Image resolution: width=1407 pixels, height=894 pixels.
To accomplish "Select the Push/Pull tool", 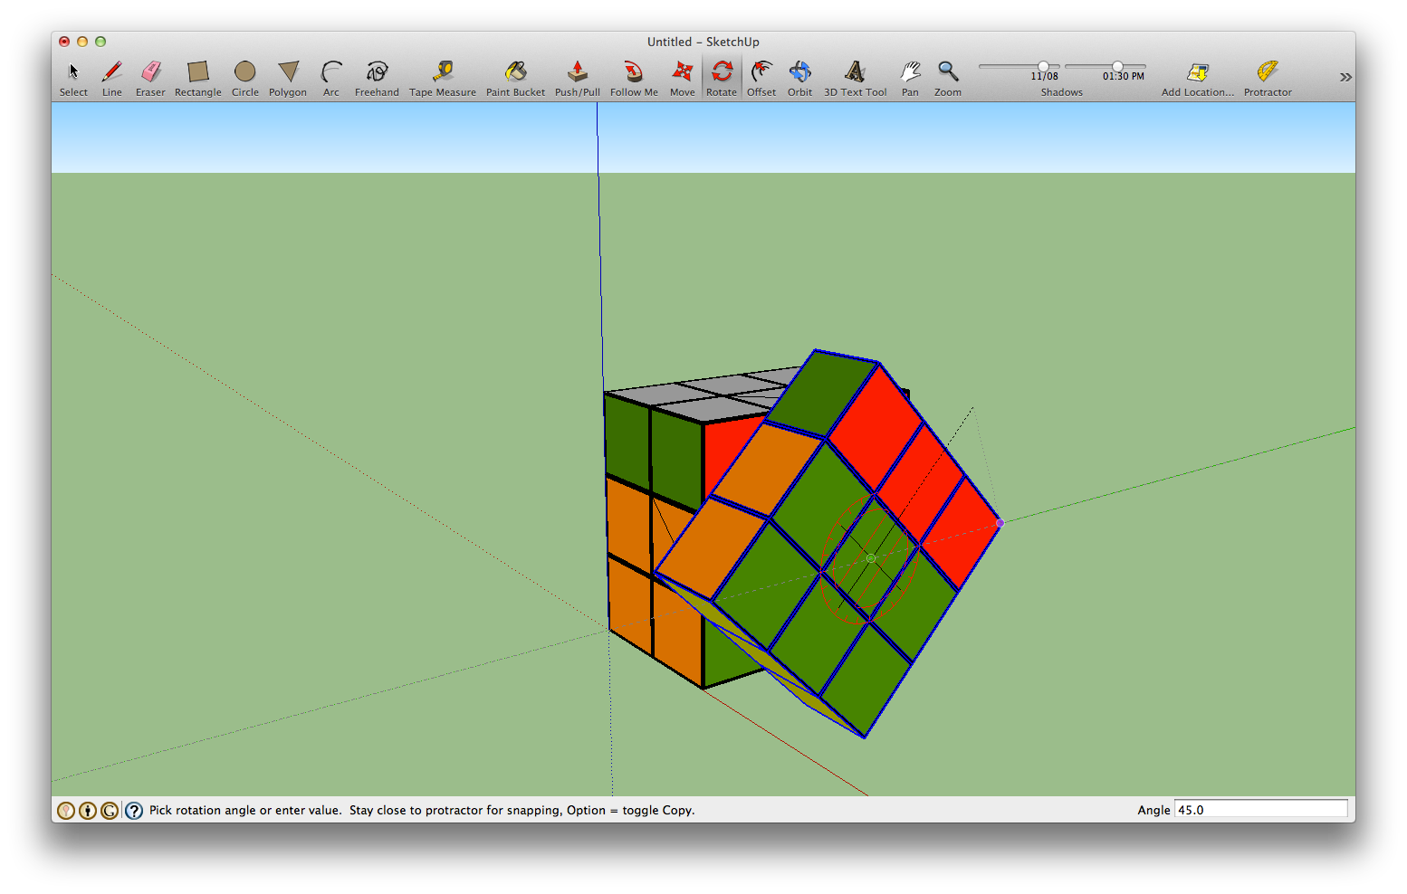I will tap(577, 72).
